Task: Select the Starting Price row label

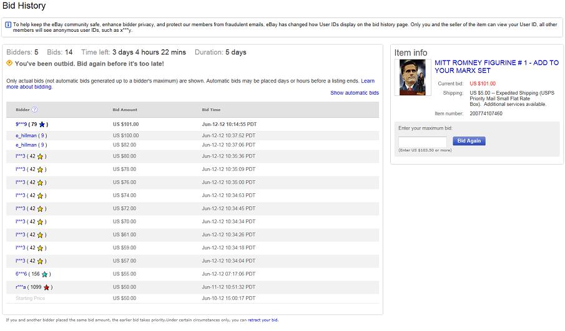Action: coord(30,298)
